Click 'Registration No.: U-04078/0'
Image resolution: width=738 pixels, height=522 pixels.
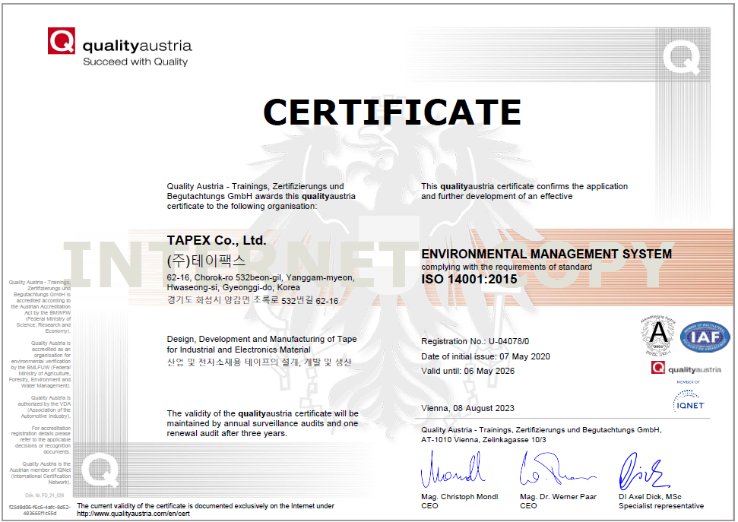tap(475, 341)
